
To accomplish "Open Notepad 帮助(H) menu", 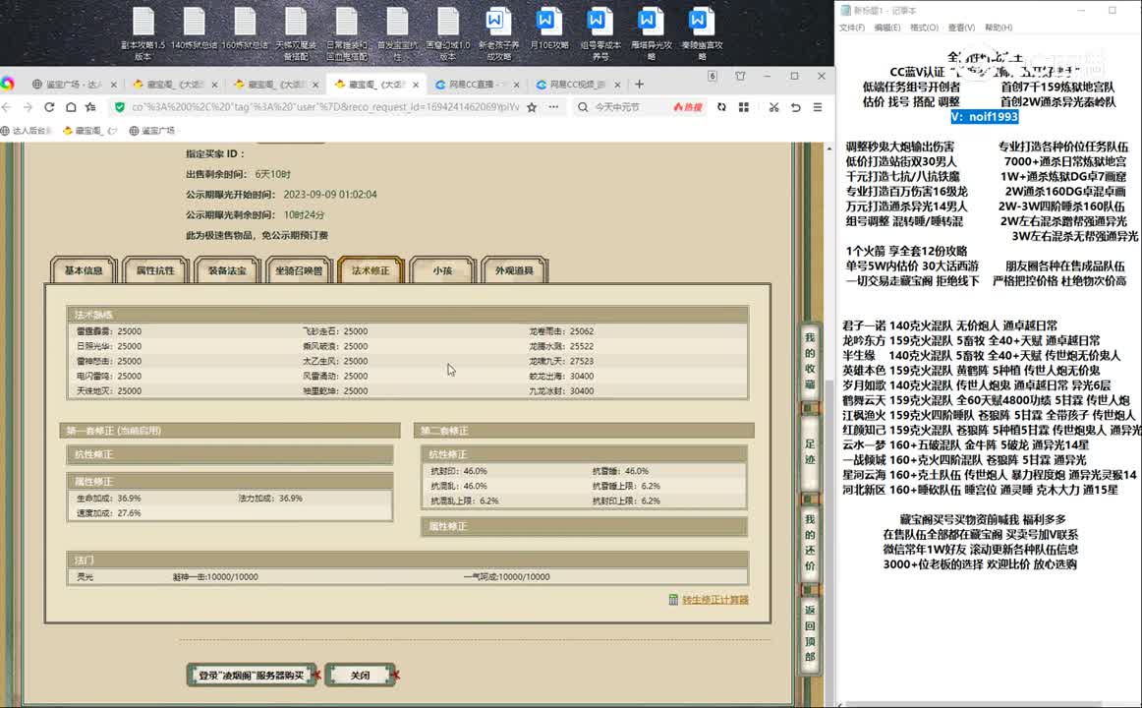I will [999, 28].
